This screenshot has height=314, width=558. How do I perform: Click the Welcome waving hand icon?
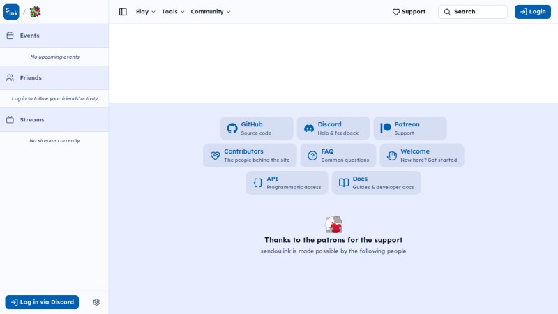pyautogui.click(x=392, y=156)
